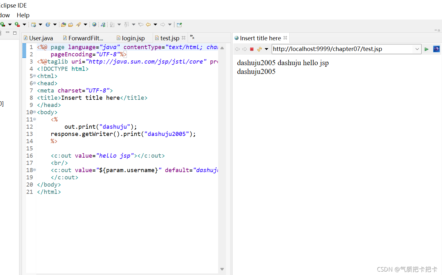This screenshot has height=275, width=442.
Task: Refresh the internal browser page
Action: pyautogui.click(x=259, y=49)
